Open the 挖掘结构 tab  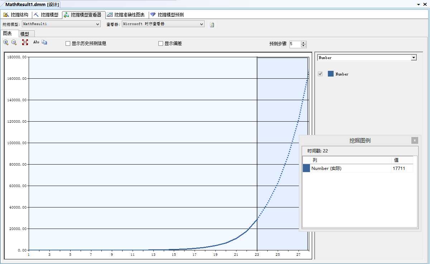tap(16, 15)
